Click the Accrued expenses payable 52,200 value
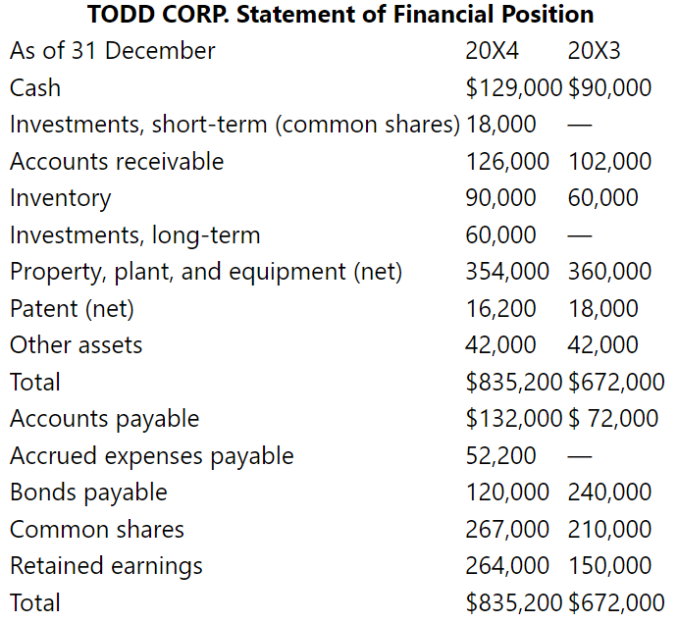 pos(501,455)
